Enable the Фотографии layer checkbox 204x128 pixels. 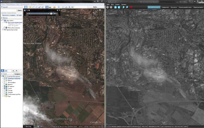pyautogui.click(x=5, y=82)
